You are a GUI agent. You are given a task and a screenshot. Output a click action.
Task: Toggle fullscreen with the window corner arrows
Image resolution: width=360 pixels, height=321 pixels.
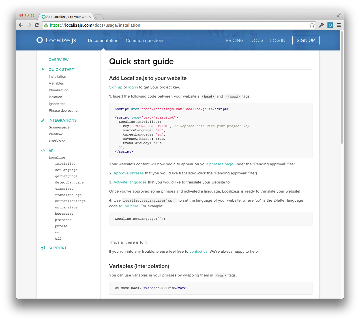tap(339, 15)
